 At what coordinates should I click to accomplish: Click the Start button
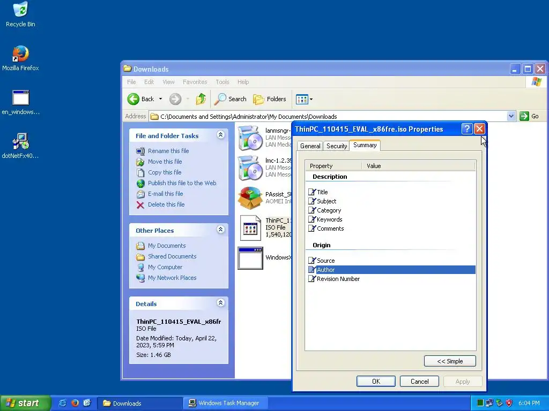click(x=25, y=403)
